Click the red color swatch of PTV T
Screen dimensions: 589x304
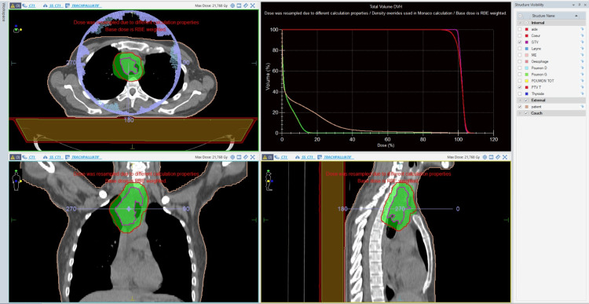pyautogui.click(x=527, y=87)
